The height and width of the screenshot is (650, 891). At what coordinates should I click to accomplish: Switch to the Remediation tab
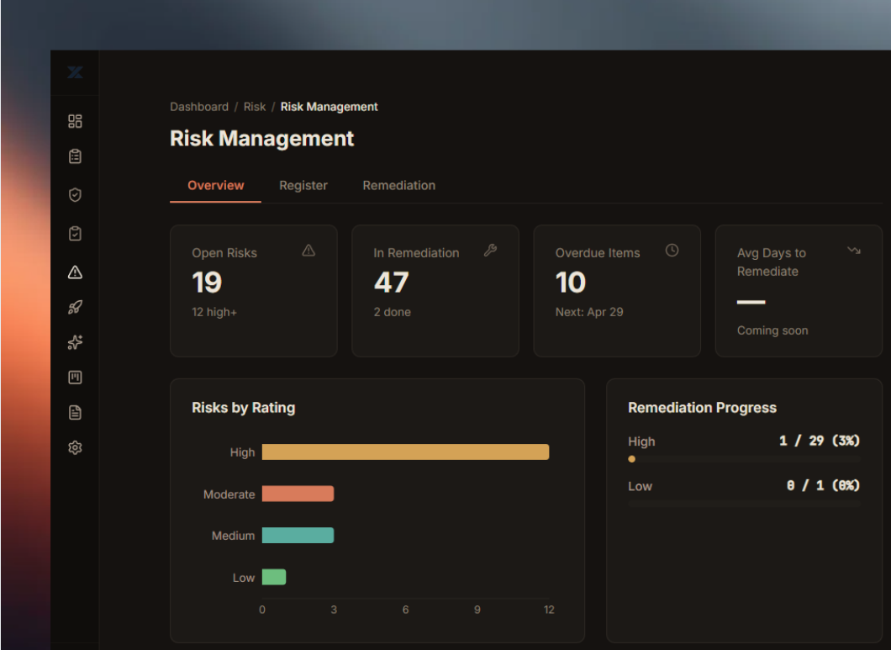point(399,185)
